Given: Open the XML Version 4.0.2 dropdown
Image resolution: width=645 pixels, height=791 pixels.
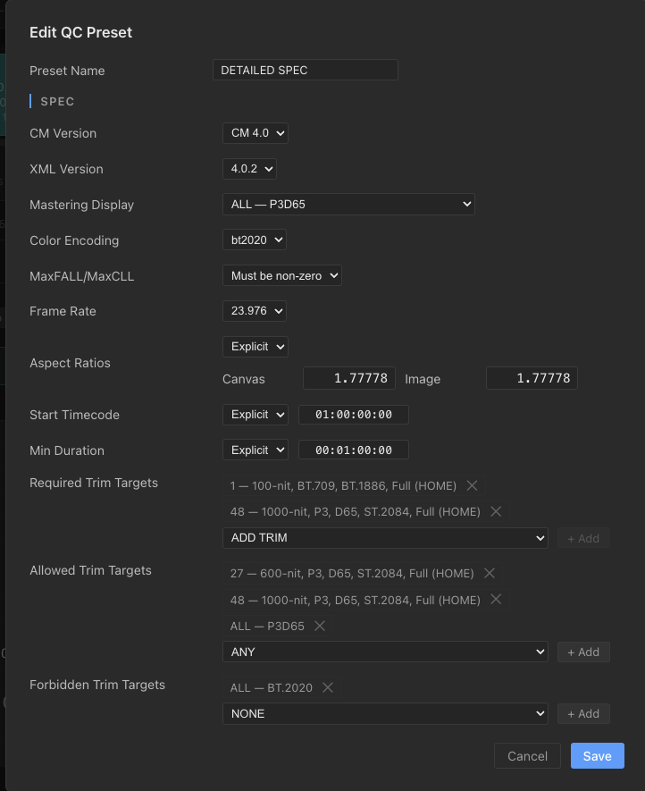Looking at the screenshot, I should click(249, 169).
